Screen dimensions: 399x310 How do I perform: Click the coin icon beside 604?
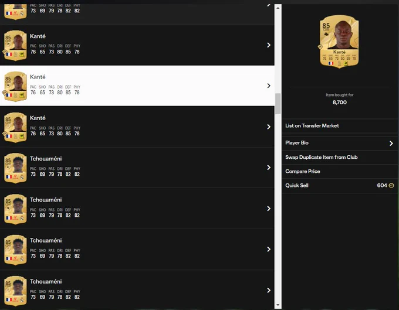pyautogui.click(x=391, y=186)
